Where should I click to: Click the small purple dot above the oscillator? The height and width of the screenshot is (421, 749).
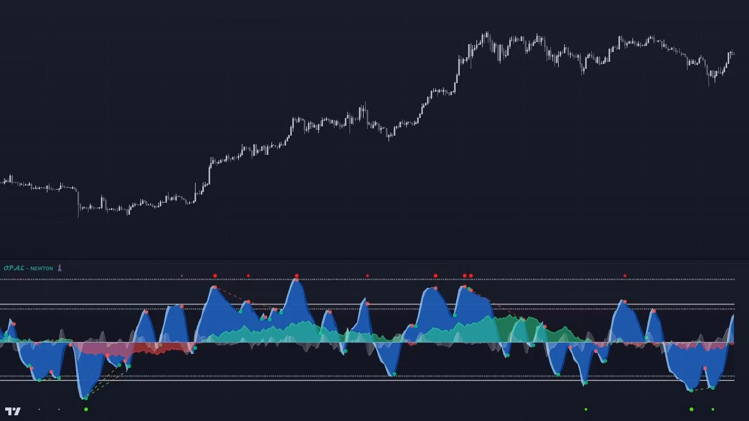pyautogui.click(x=182, y=275)
